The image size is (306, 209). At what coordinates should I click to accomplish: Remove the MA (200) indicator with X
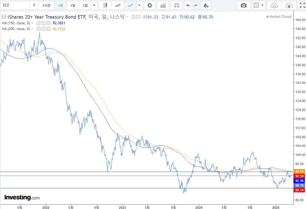point(49,29)
